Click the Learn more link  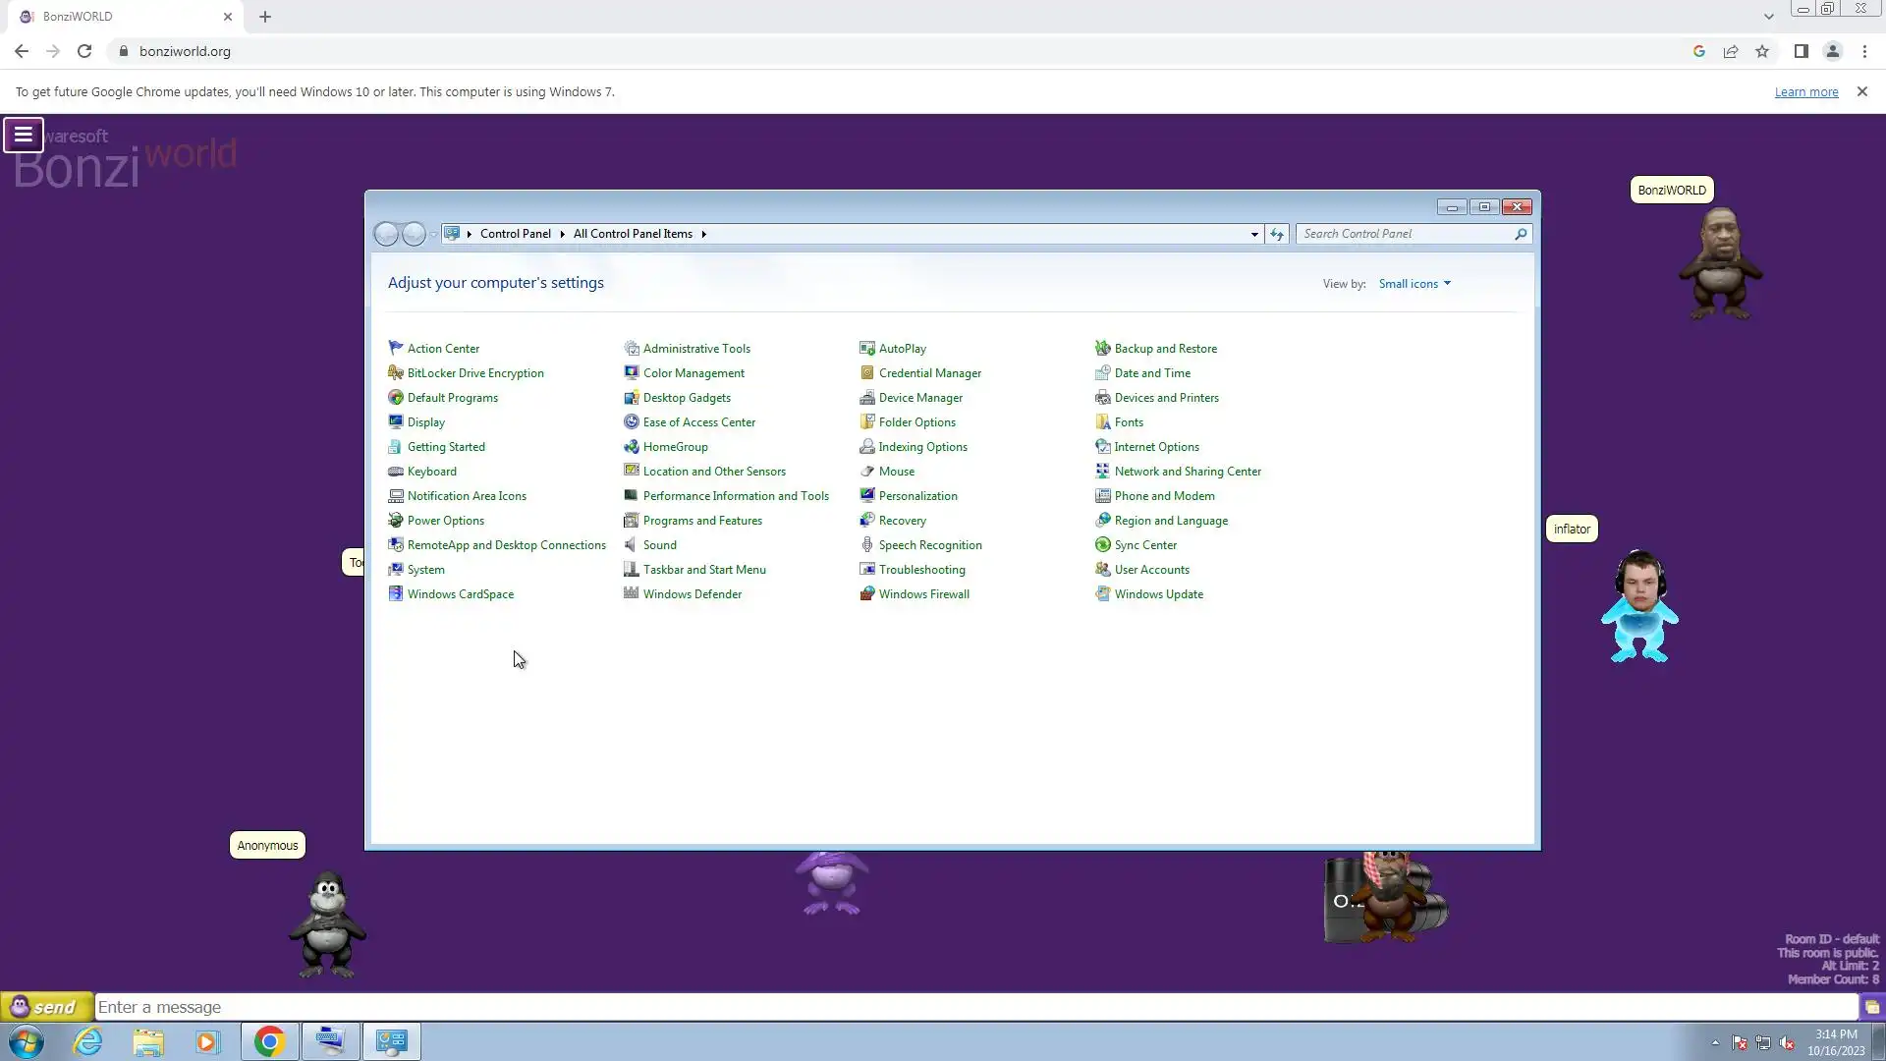1805,92
